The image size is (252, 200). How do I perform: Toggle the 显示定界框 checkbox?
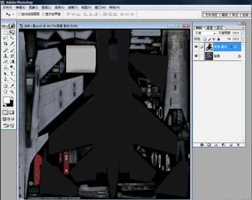point(44,14)
